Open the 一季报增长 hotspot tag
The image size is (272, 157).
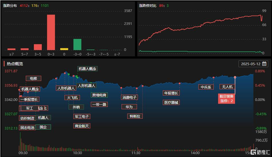click(29, 99)
